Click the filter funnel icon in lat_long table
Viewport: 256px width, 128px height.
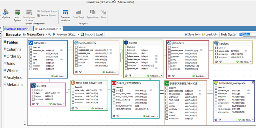(37, 104)
